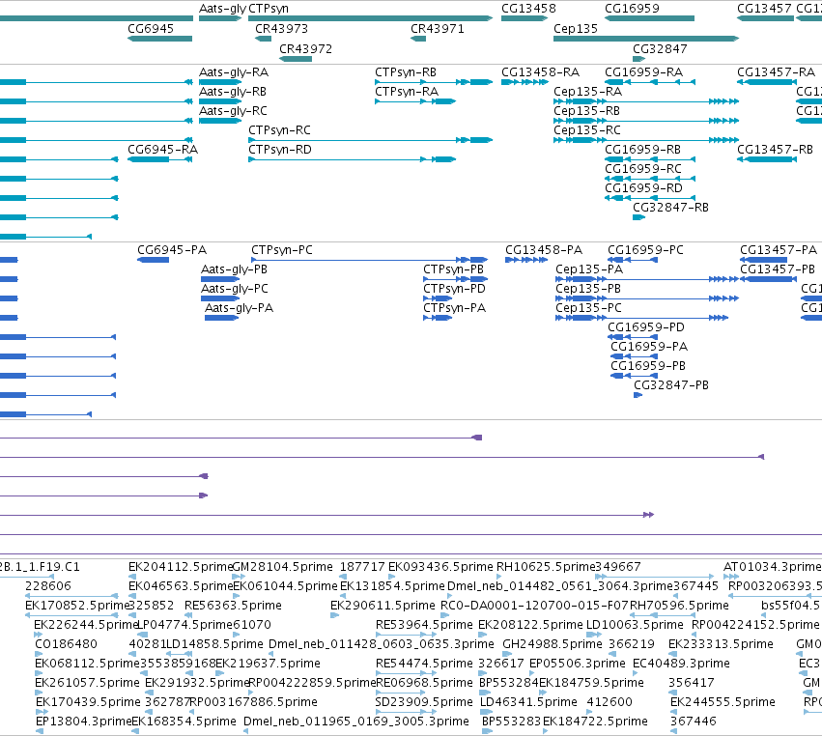Click the CG32847-RB transcript label
Screen dimensions: 822x736
pyautogui.click(x=670, y=208)
